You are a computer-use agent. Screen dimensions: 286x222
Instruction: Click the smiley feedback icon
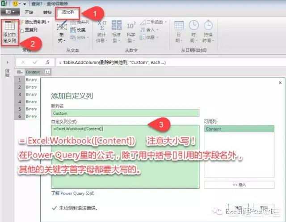(15, 3)
